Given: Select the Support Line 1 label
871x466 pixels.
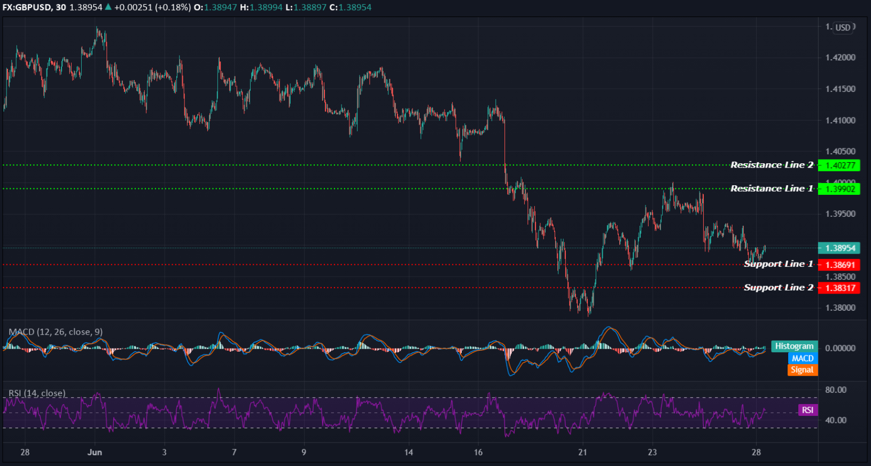Looking at the screenshot, I should click(x=779, y=264).
